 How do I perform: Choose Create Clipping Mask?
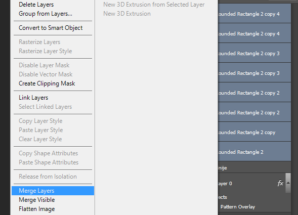53,83
